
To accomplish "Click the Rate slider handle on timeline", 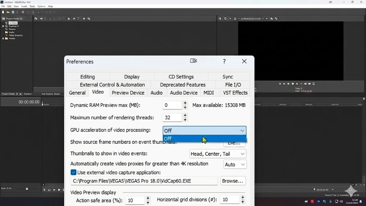I will point(27,189).
